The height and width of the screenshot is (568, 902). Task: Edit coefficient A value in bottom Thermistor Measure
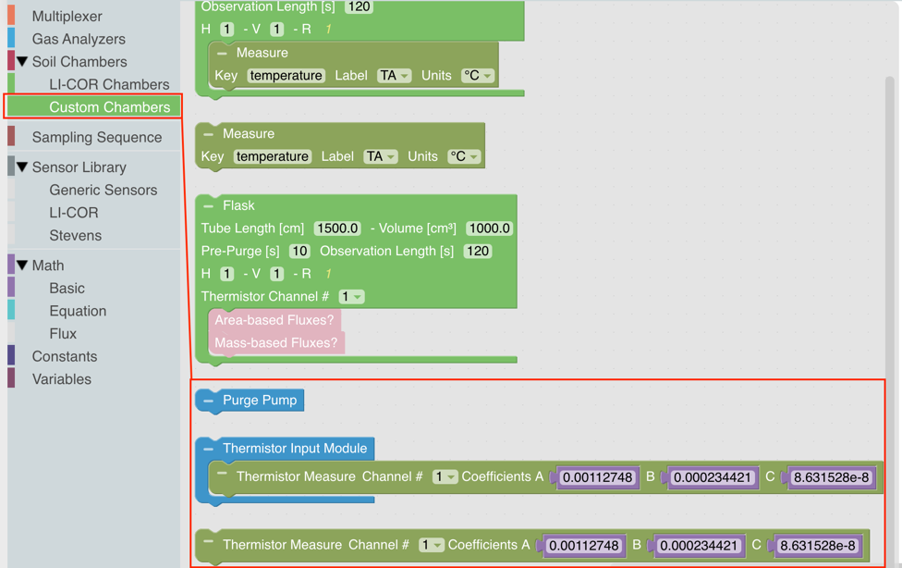(x=584, y=546)
